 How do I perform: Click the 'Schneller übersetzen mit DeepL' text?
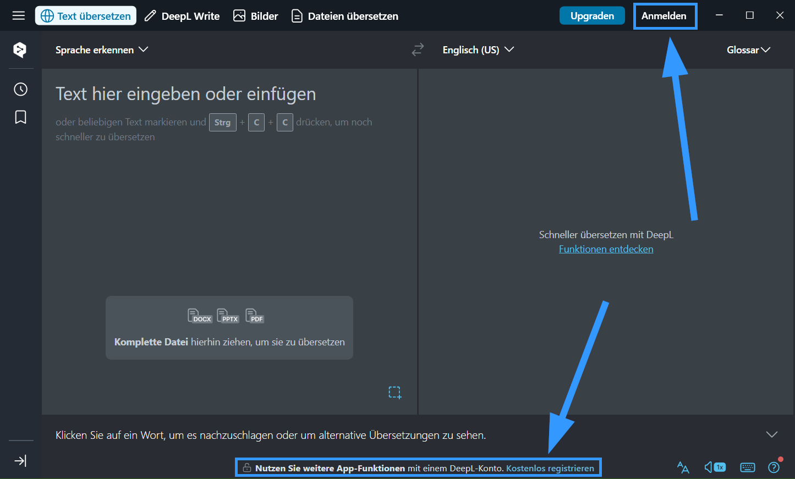pos(606,235)
